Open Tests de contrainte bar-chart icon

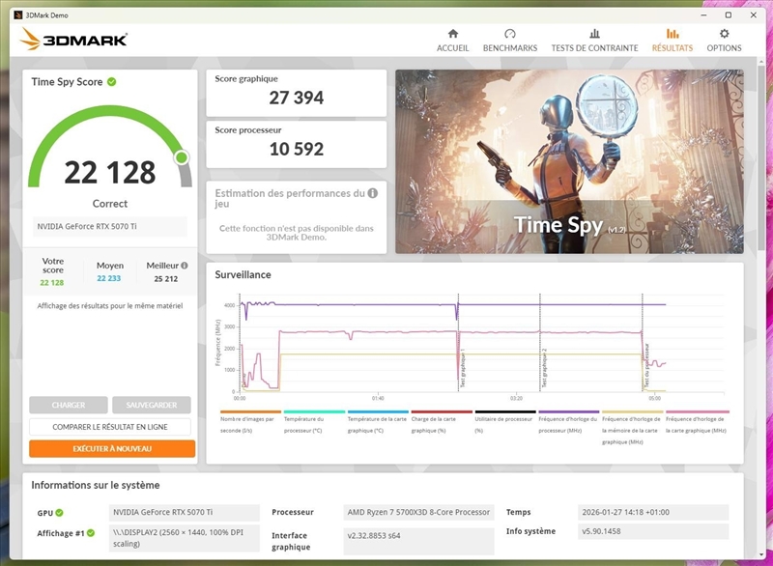[594, 35]
